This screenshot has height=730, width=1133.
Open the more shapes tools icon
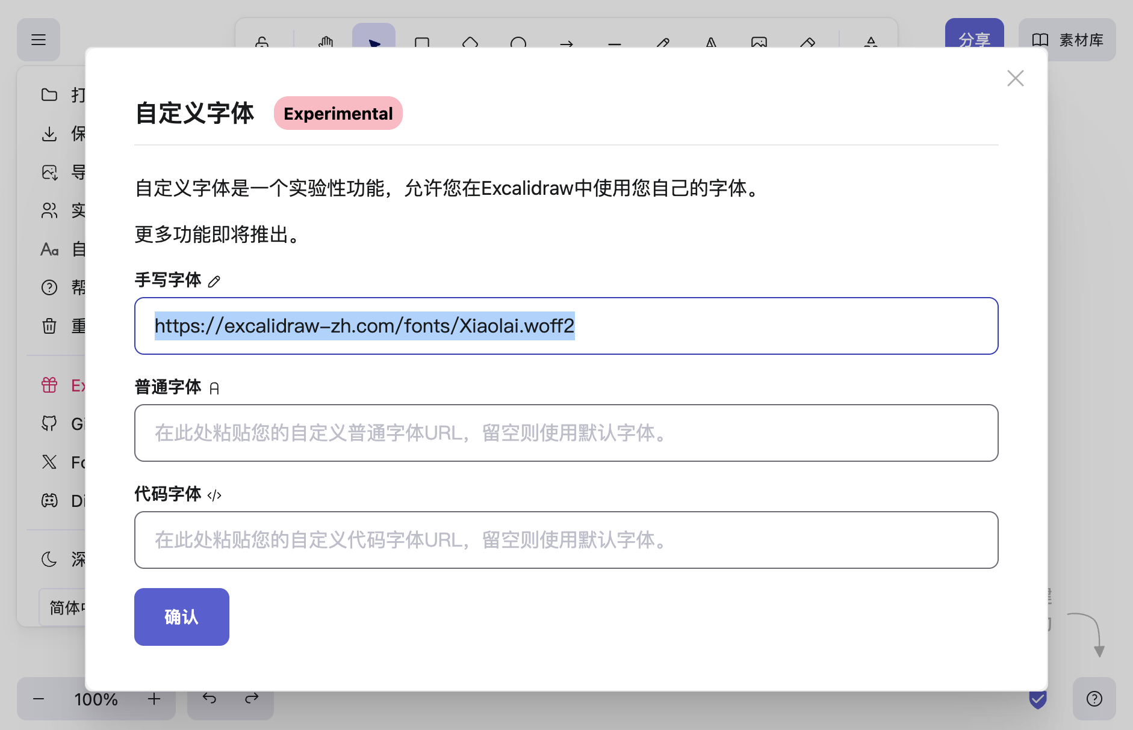[871, 41]
